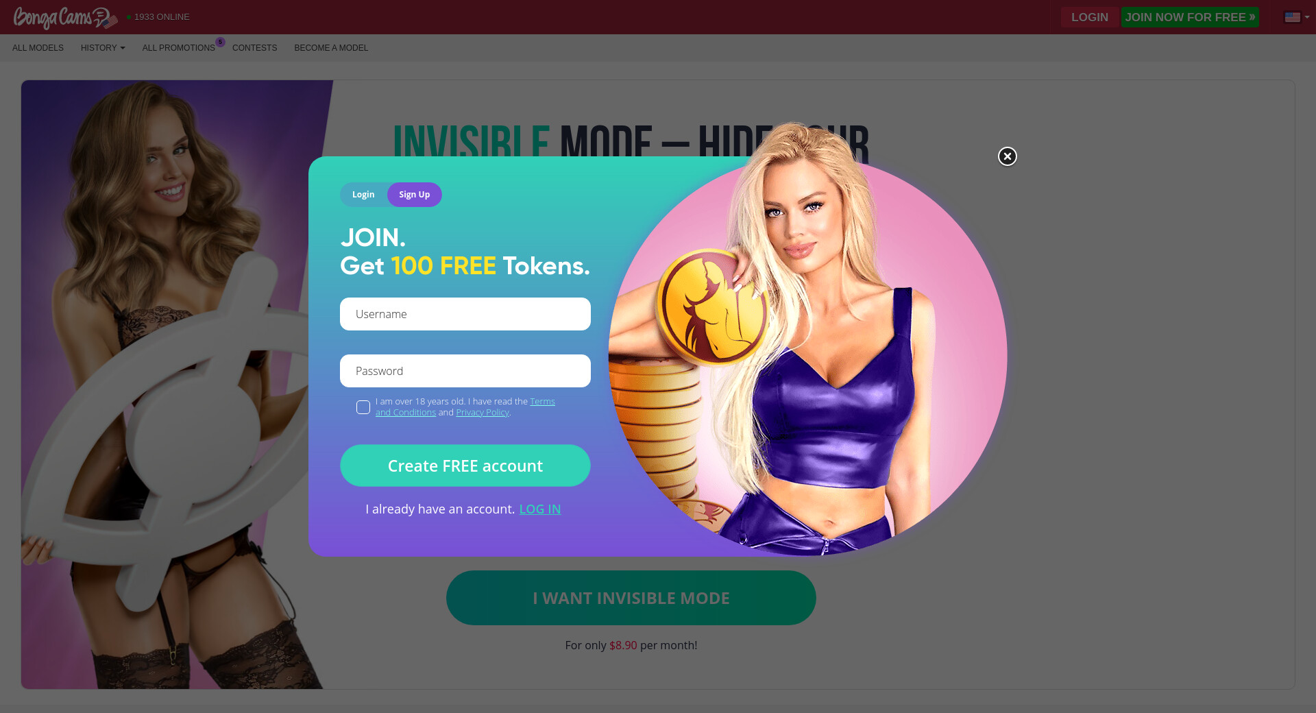Screen dimensions: 1316x713
Task: Click Create FREE account button
Action: tap(465, 466)
